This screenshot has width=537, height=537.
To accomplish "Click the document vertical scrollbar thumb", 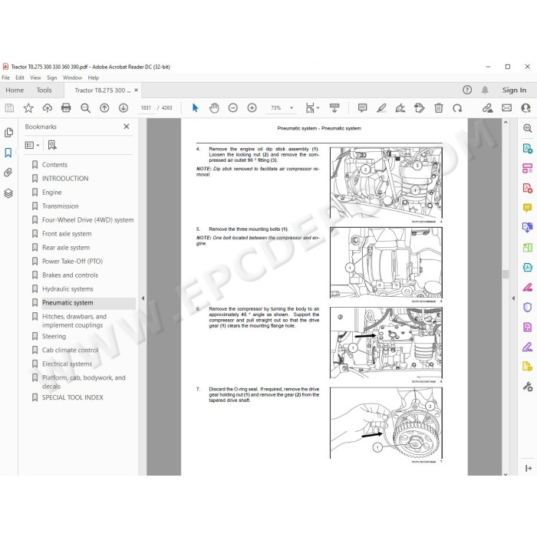I will (506, 275).
